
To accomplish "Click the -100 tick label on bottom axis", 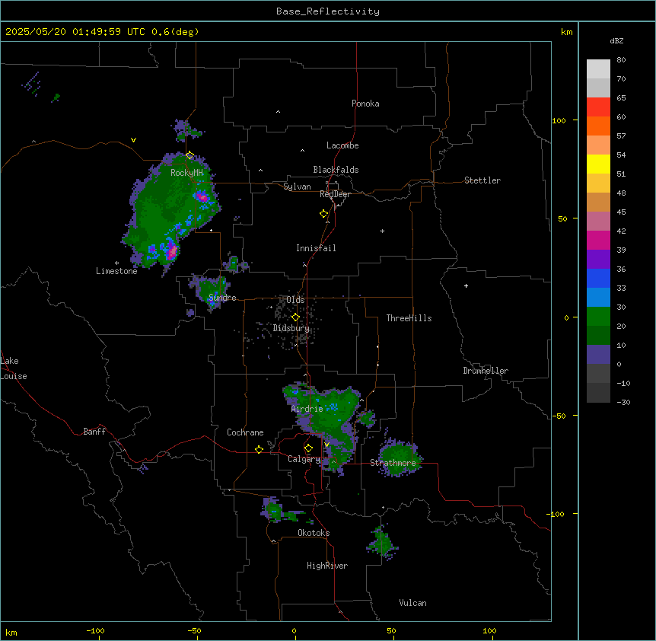I will (95, 630).
